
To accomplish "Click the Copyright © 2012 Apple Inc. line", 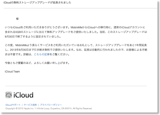I will pyautogui.click(x=49, y=108).
